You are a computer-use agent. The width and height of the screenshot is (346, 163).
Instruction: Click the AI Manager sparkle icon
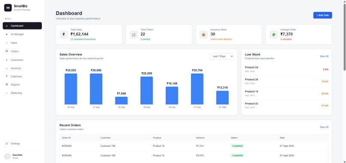tap(6, 34)
